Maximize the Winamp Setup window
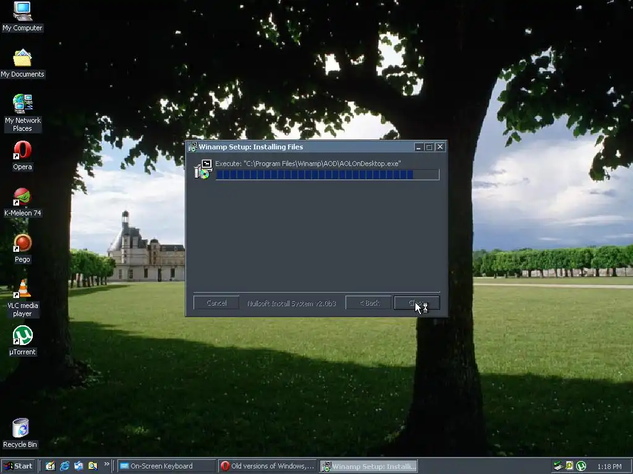Screen dimensions: 633x474 [x=429, y=147]
